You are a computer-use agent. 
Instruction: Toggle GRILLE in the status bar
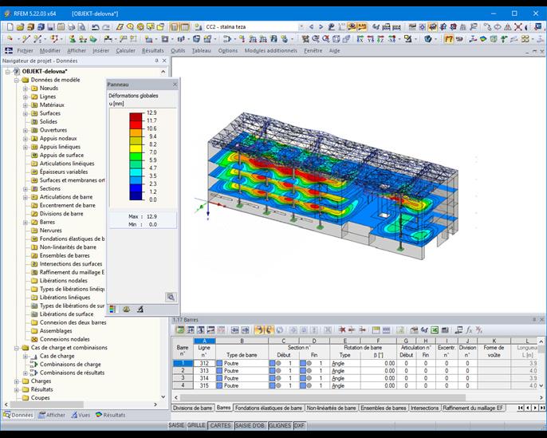(196, 425)
